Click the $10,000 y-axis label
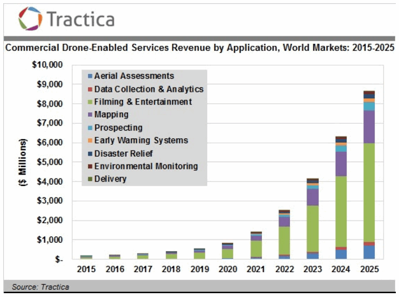Viewport: 399px width, 297px height. (47, 65)
